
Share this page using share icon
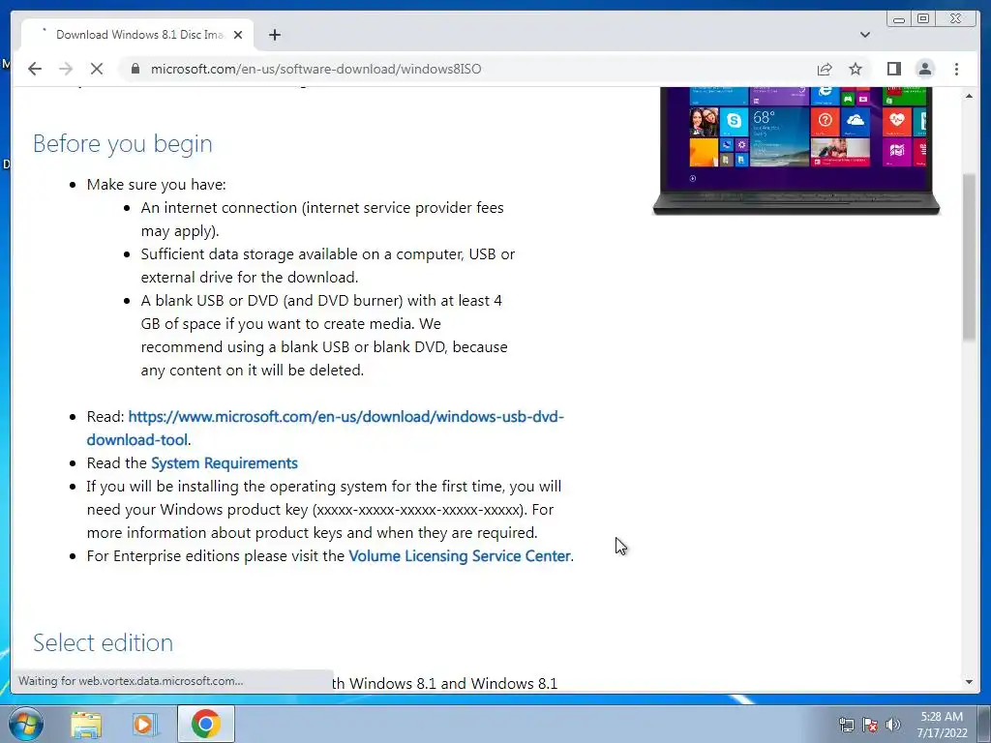click(x=825, y=69)
